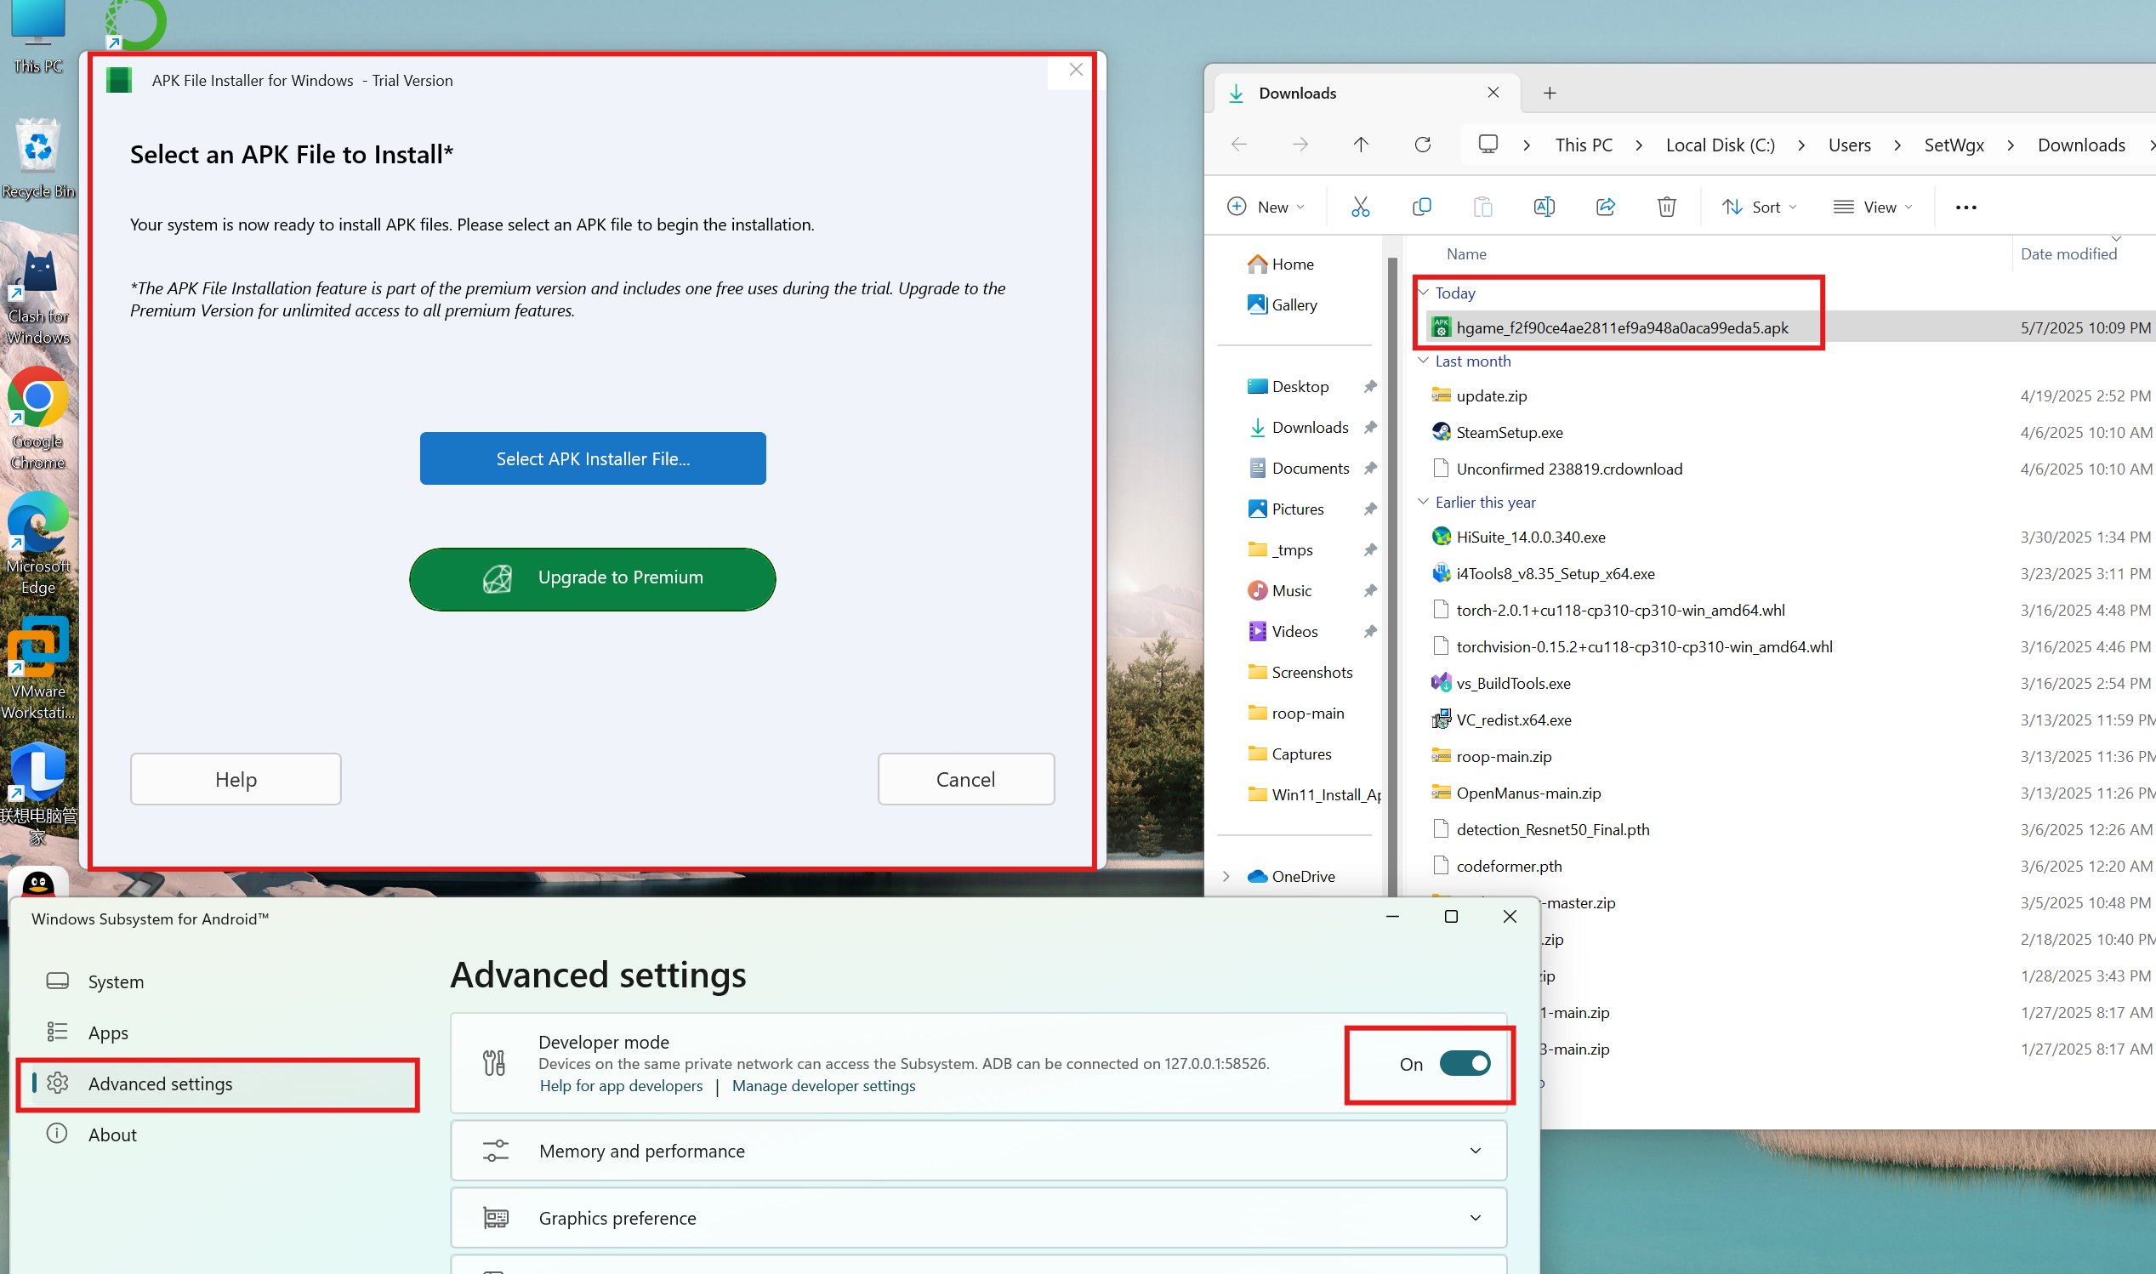Click Local Disk (C:) breadcrumb

click(x=1720, y=145)
